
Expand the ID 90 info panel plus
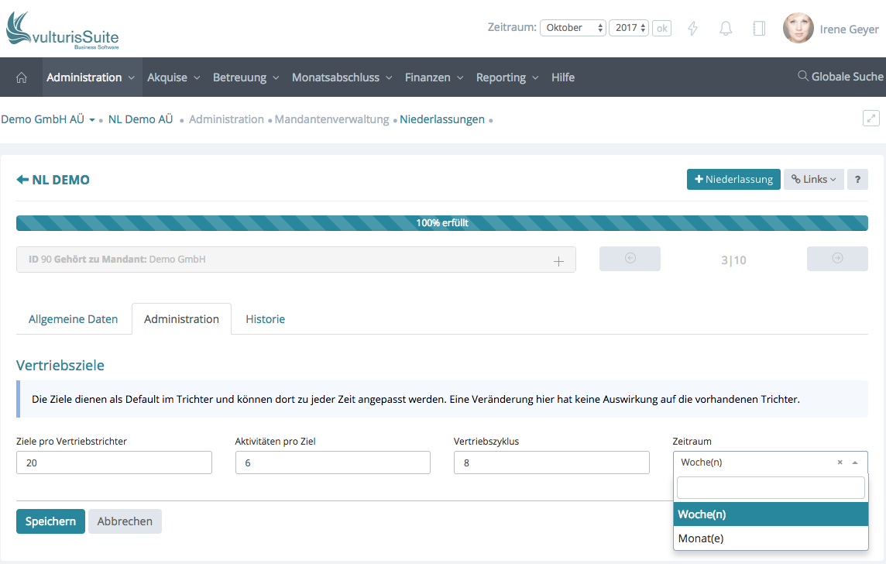point(558,261)
